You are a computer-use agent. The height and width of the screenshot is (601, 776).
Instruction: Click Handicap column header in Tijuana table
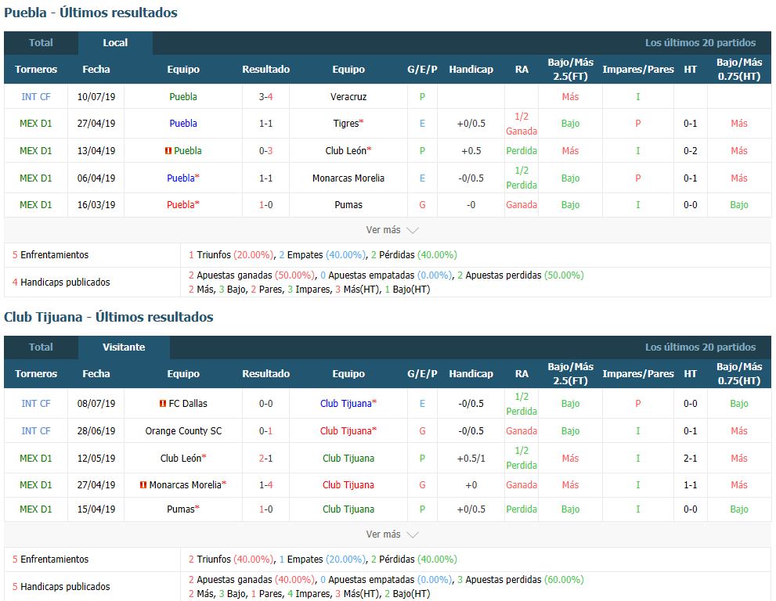pyautogui.click(x=471, y=374)
